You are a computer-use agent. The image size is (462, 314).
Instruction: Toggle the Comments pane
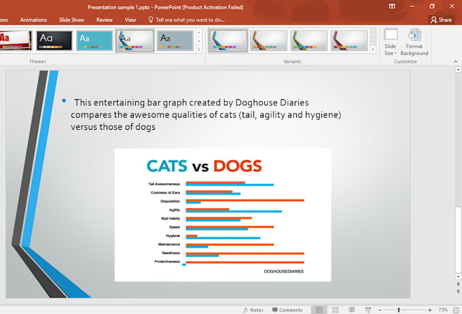(x=287, y=310)
